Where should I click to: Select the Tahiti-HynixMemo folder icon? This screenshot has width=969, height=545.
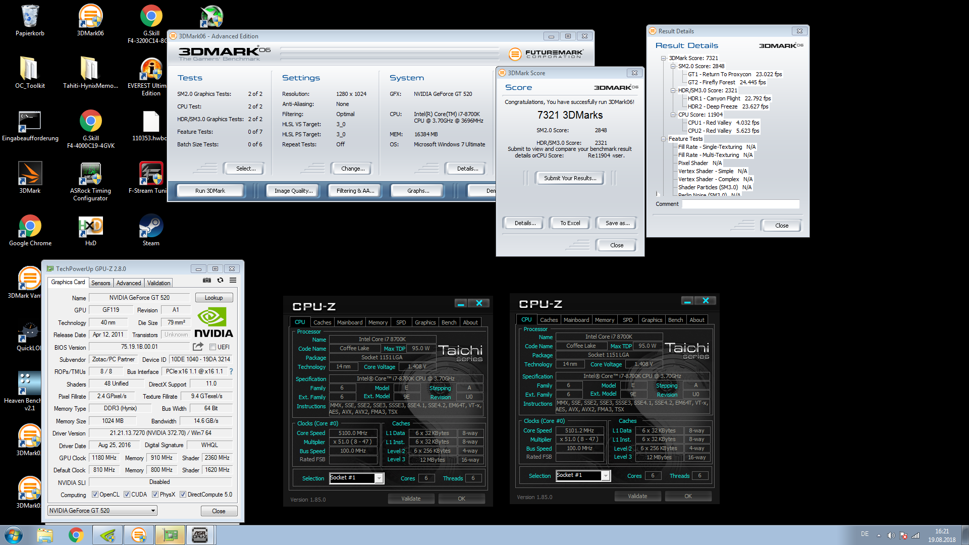coord(90,73)
